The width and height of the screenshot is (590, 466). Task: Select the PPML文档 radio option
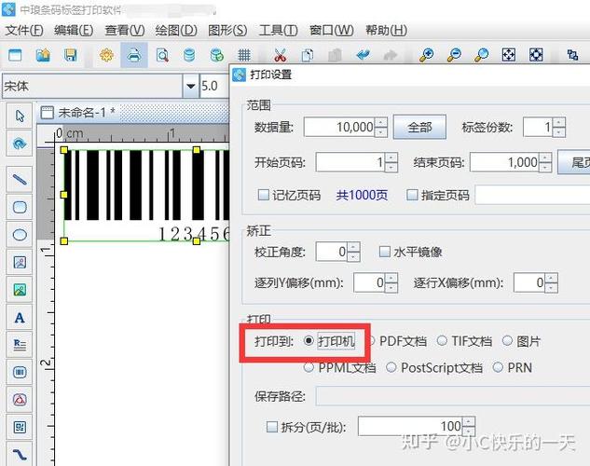(x=309, y=367)
